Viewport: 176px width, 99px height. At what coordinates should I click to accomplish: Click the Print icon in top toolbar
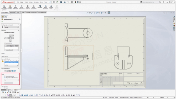click(65, 2)
